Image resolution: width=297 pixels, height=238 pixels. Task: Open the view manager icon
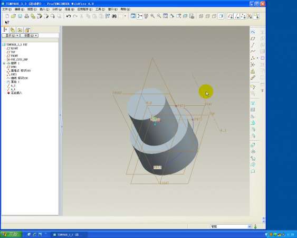pos(191,16)
